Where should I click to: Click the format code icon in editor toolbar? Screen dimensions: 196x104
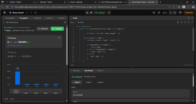tap(178, 22)
